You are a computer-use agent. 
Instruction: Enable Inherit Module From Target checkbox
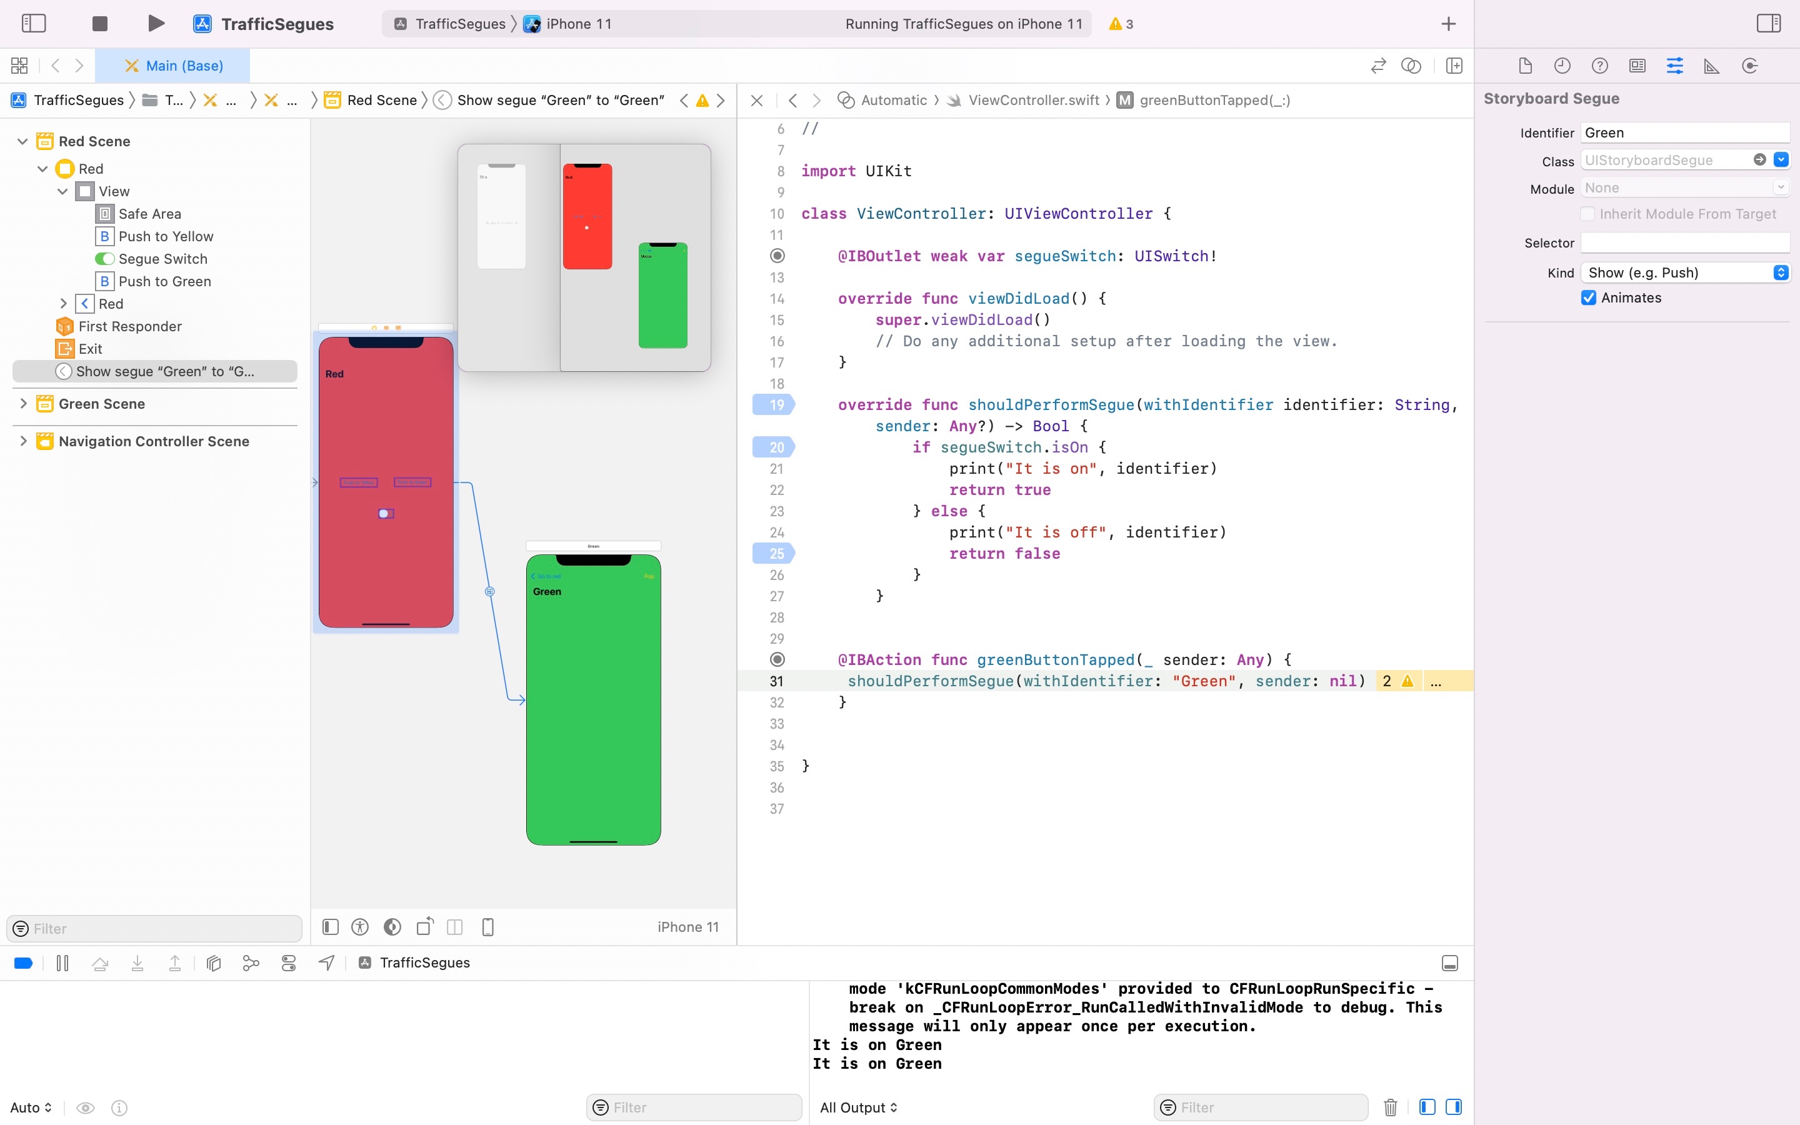pyautogui.click(x=1587, y=214)
